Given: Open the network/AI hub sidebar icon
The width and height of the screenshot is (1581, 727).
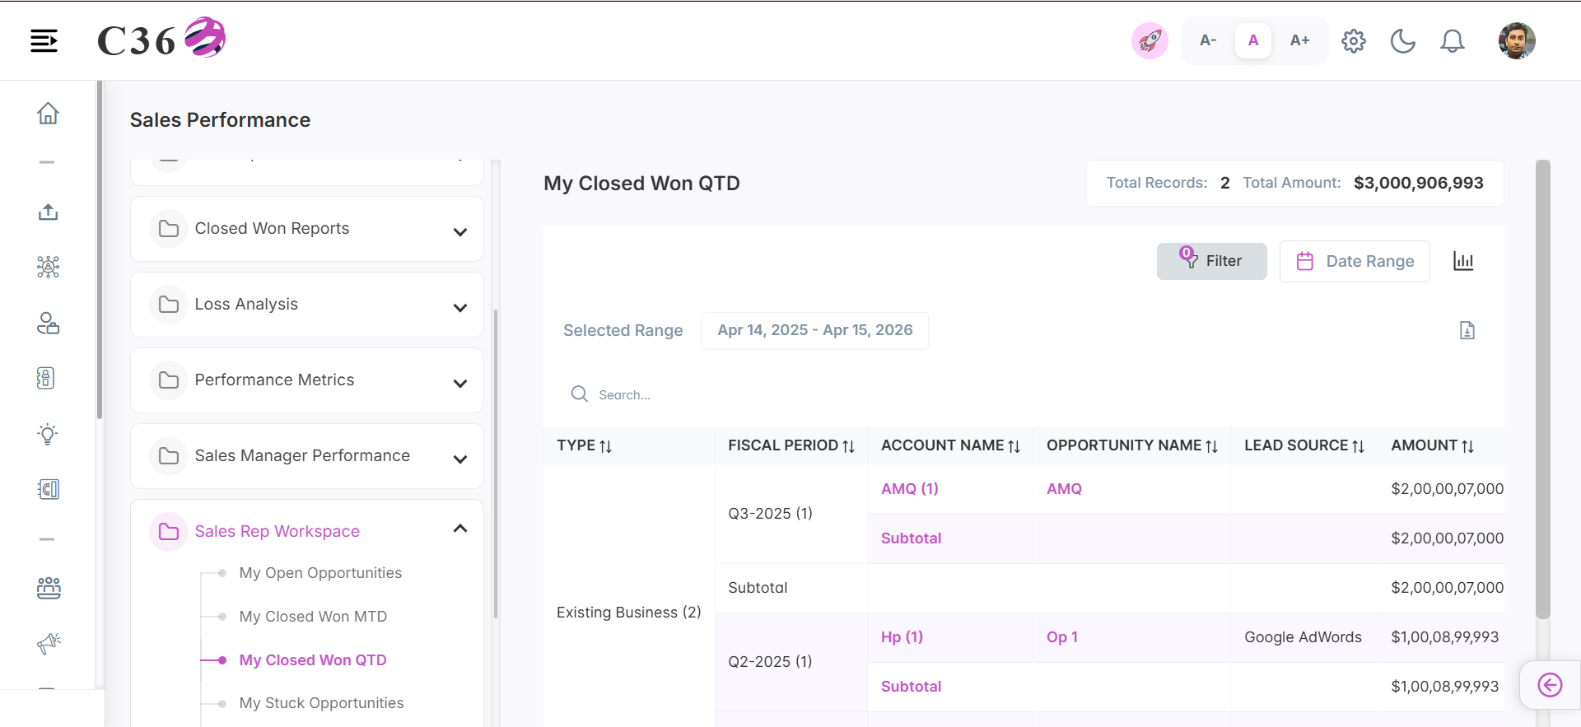Looking at the screenshot, I should point(48,267).
